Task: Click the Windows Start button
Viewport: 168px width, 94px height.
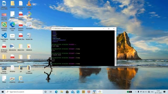Action: click(3, 92)
